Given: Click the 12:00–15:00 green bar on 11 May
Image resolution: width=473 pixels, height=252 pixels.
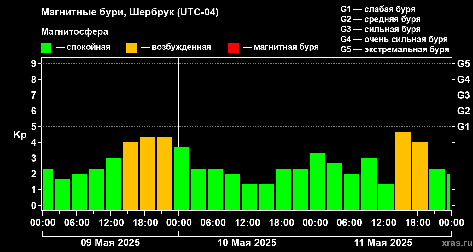Looking at the screenshot, I should coord(386,197).
